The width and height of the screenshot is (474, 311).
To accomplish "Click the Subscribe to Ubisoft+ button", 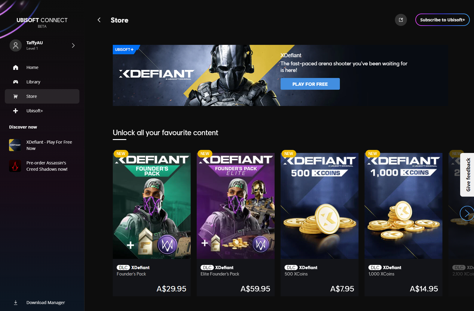I will pyautogui.click(x=442, y=20).
